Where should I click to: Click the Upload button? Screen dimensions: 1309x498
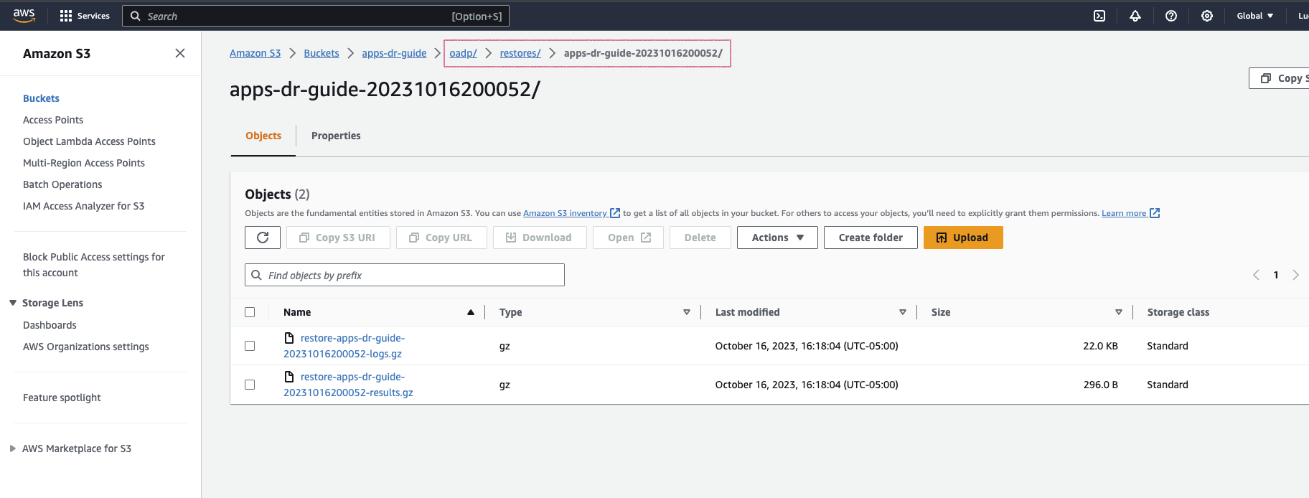pos(963,238)
